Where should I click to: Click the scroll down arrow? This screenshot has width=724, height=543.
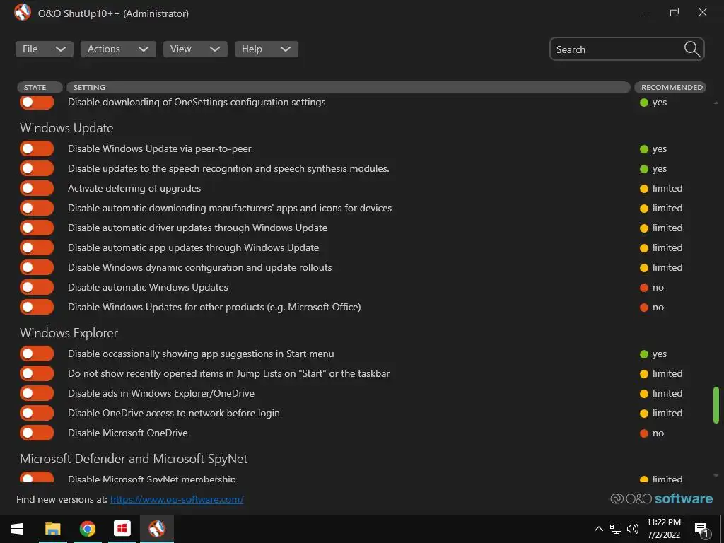click(x=716, y=476)
